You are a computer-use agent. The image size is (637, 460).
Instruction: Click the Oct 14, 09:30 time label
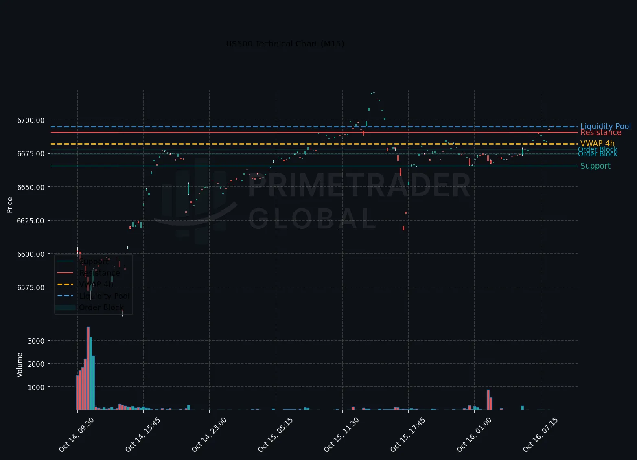click(77, 434)
